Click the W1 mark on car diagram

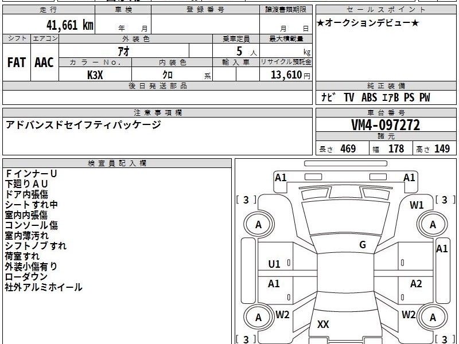[x=417, y=205]
